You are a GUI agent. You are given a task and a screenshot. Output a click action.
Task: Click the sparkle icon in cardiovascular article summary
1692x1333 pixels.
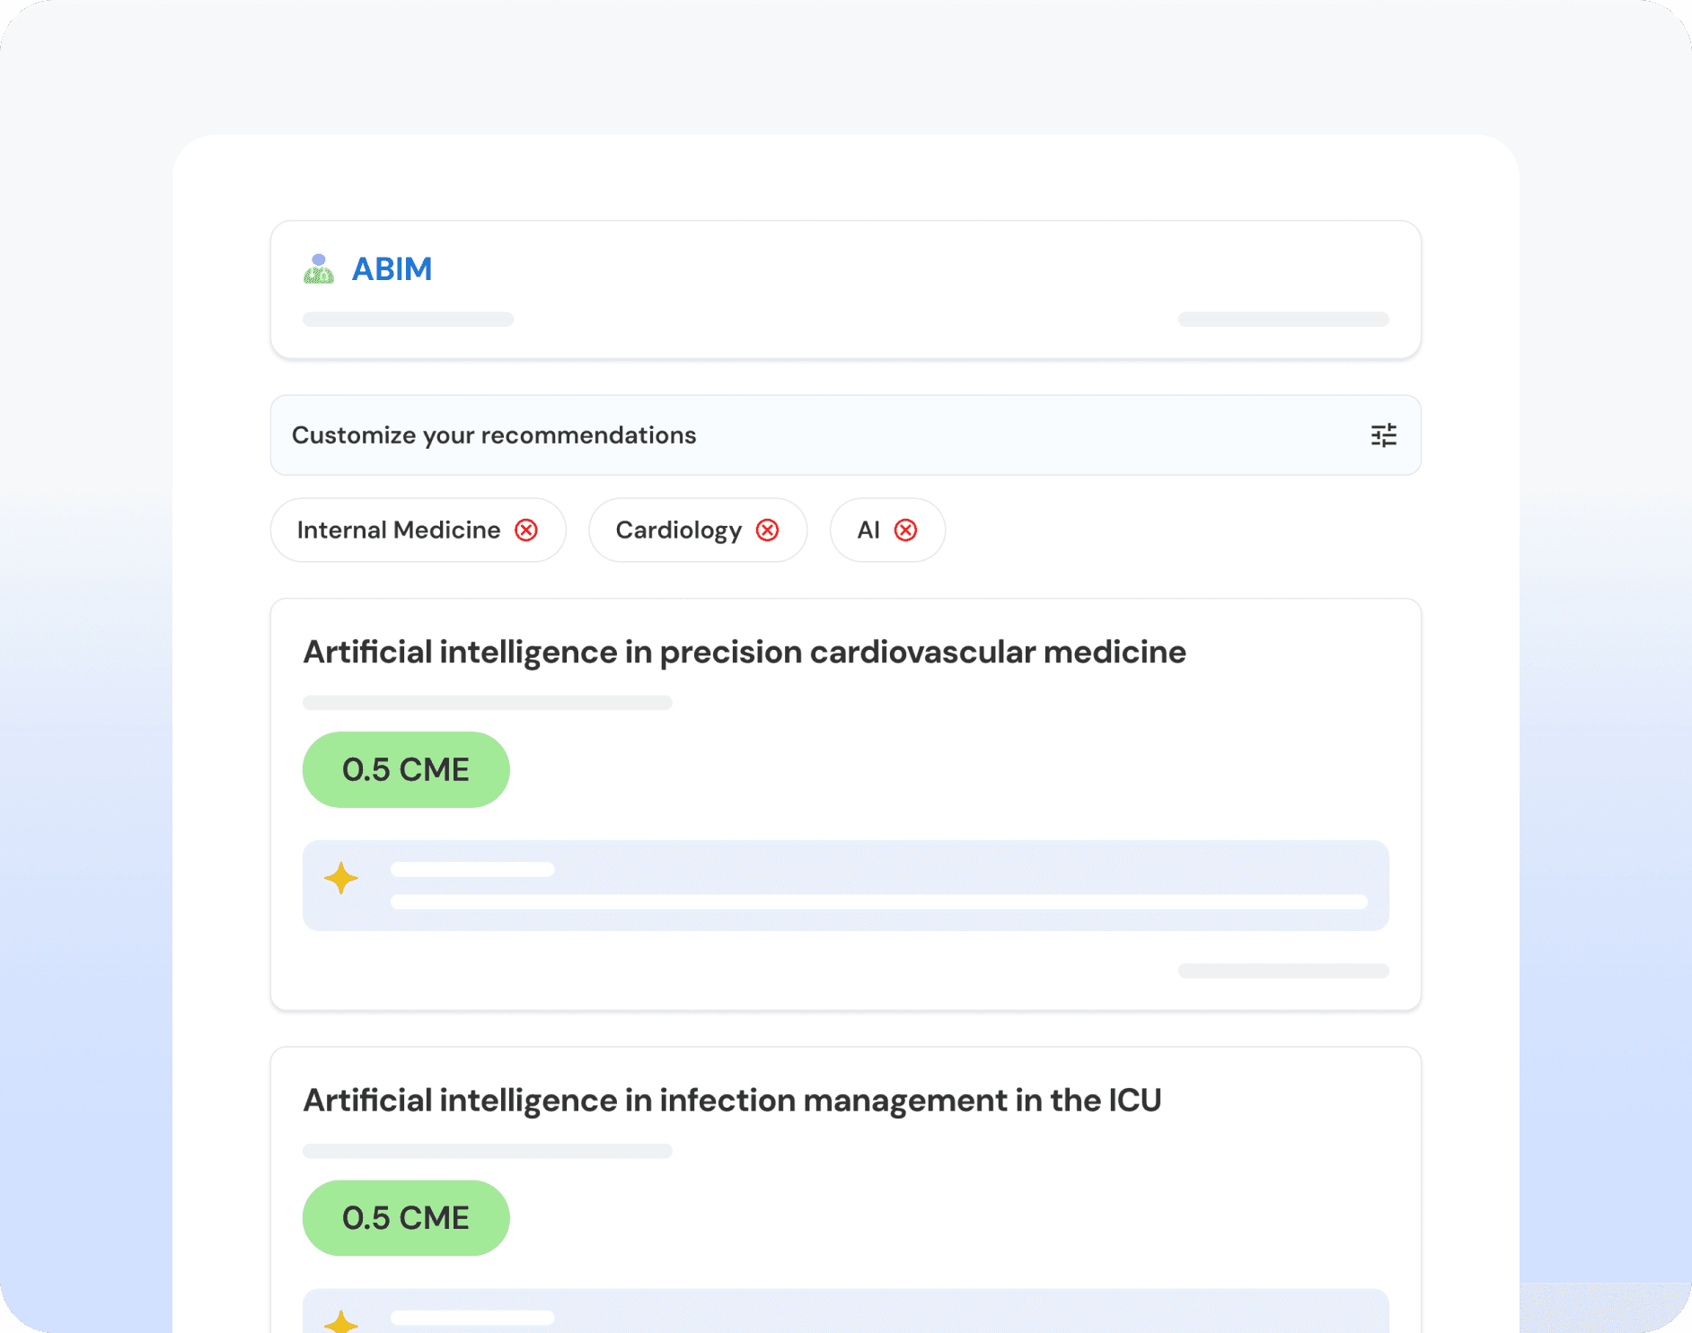point(341,878)
